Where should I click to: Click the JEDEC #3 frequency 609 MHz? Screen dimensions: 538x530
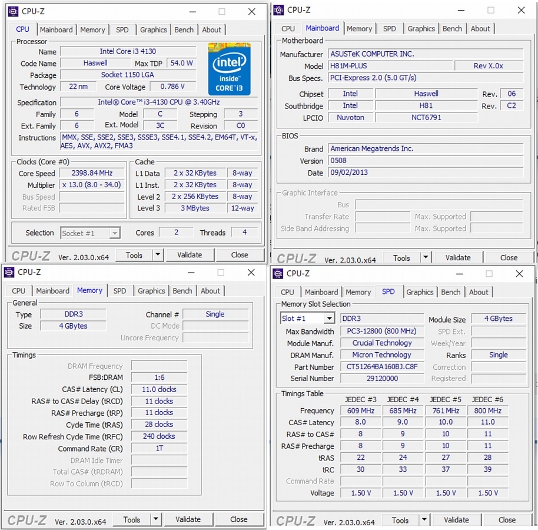(x=360, y=411)
